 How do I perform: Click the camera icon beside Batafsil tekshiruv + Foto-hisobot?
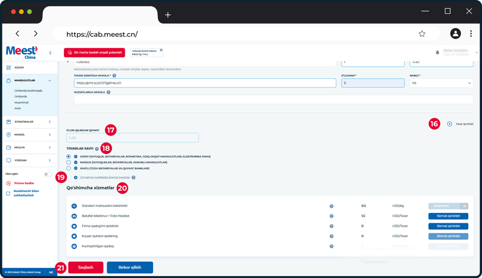pos(74,216)
